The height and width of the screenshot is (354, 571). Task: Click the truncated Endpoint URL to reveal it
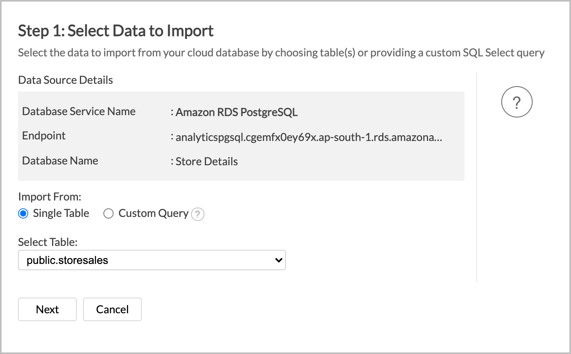pyautogui.click(x=307, y=137)
